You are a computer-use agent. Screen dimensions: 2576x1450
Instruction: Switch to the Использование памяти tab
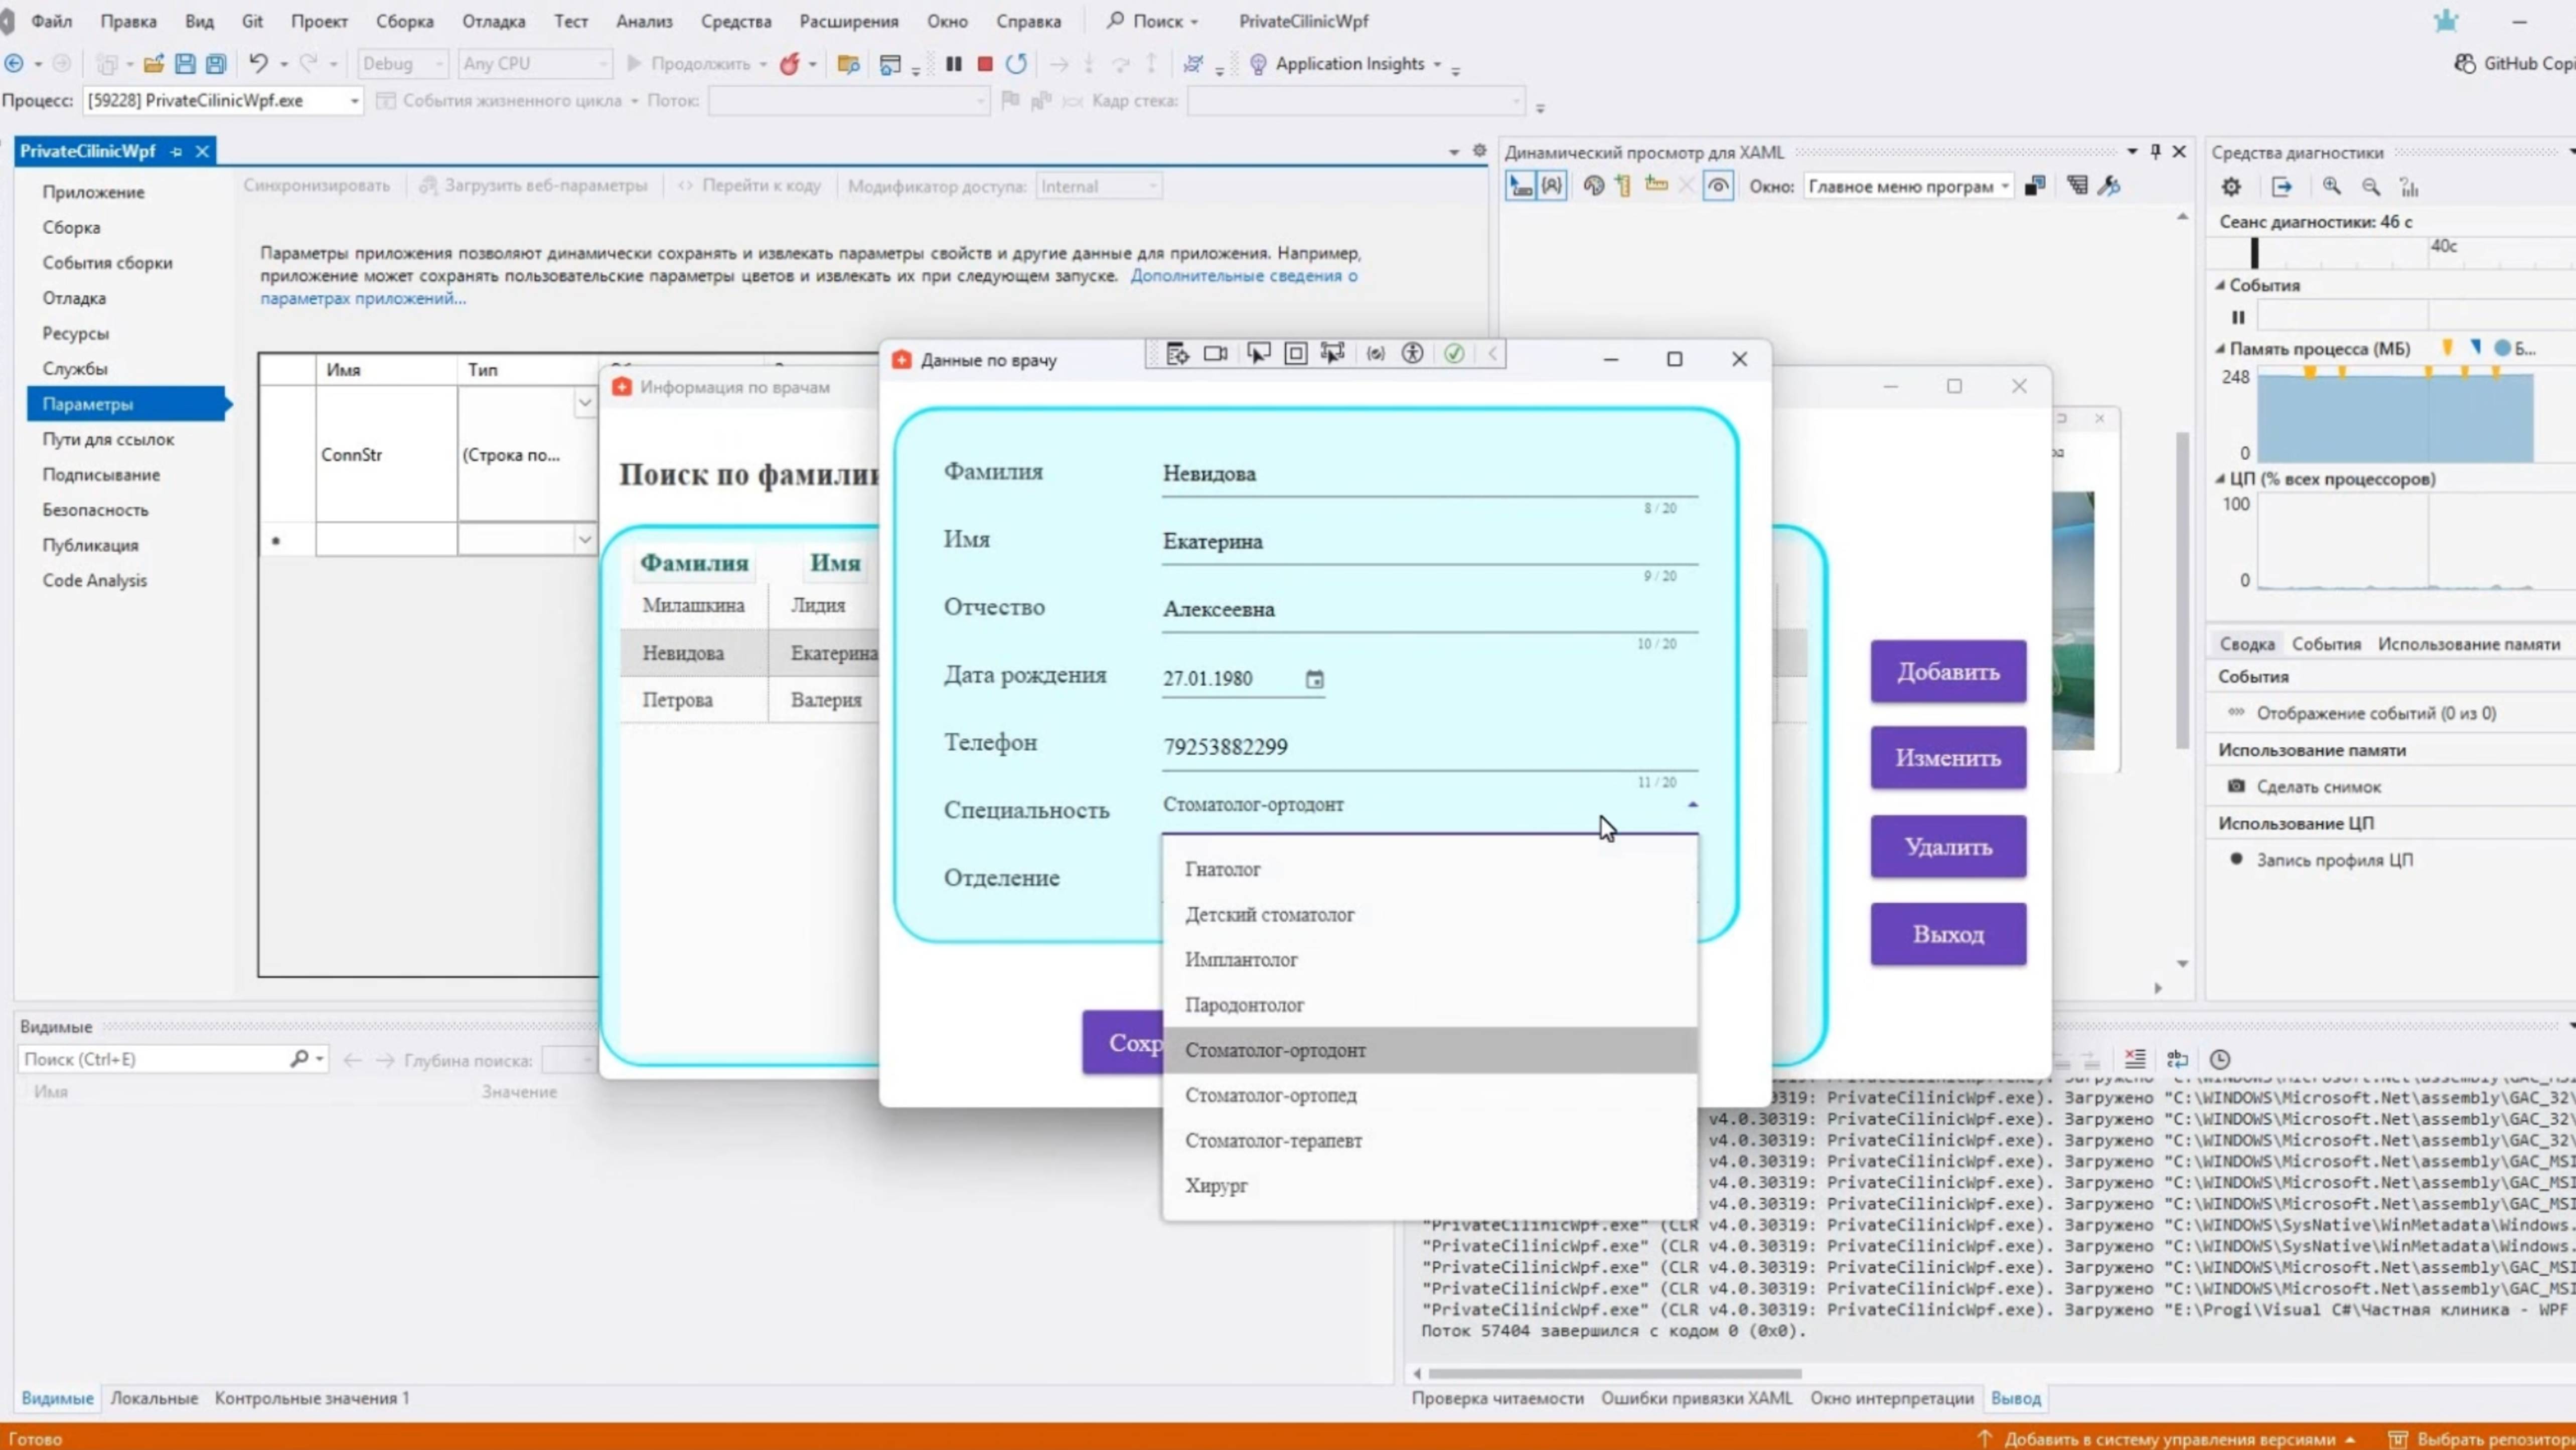(2466, 643)
